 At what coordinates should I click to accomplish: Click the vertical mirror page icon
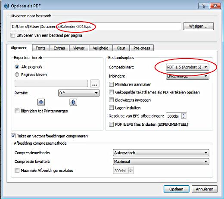pos(73,102)
